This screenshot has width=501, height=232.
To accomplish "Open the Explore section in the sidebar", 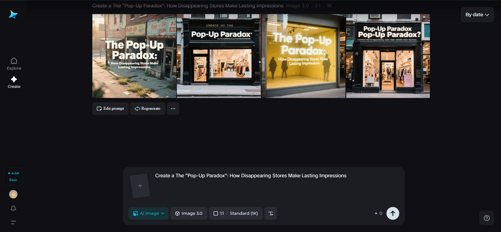I will click(x=14, y=63).
